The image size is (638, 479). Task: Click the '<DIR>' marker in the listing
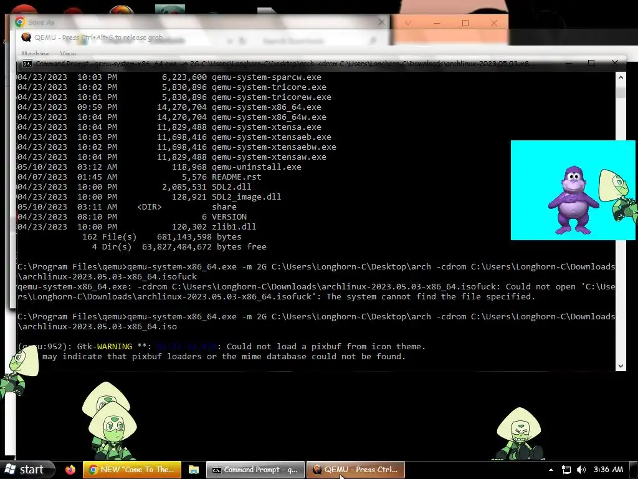tap(150, 207)
